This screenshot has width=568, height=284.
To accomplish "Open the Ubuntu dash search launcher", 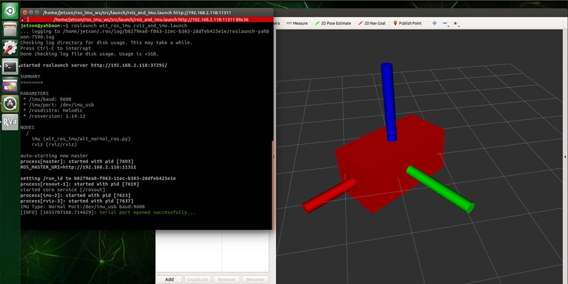I will pos(10,10).
